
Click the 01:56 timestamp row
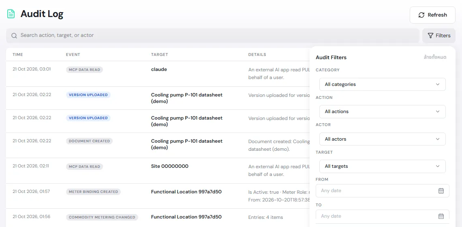click(x=31, y=217)
